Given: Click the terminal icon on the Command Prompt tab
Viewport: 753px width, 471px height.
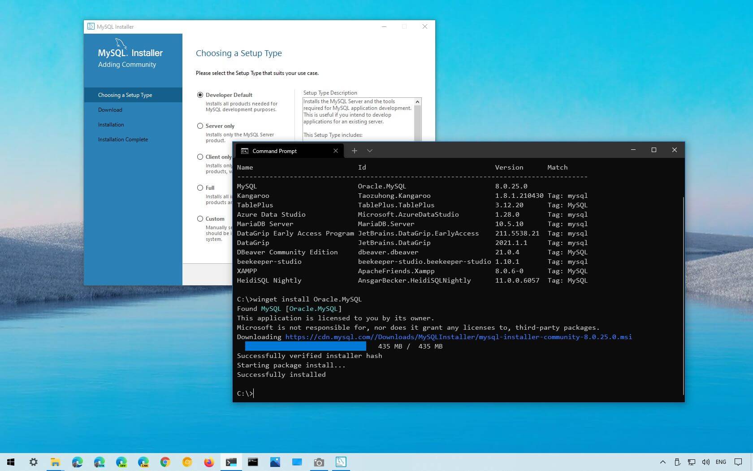Looking at the screenshot, I should [x=245, y=151].
